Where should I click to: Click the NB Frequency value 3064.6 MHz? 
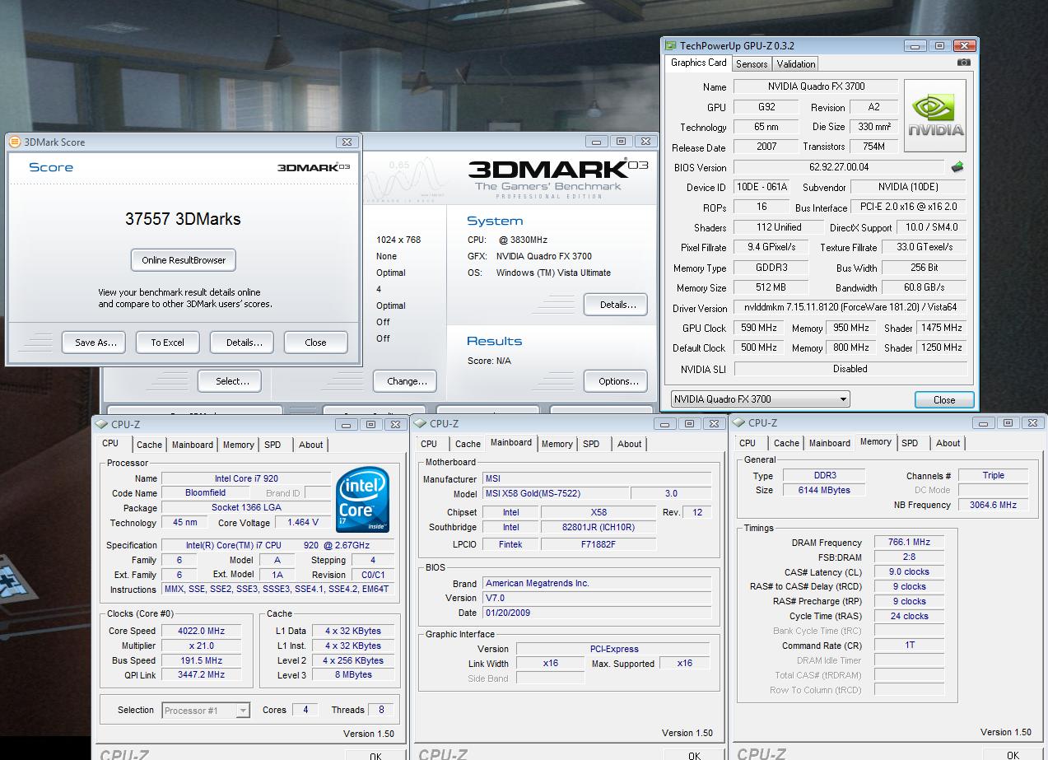click(x=992, y=505)
